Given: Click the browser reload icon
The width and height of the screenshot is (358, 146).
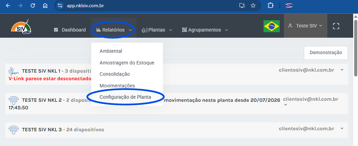Looking at the screenshot, I should point(33,6).
